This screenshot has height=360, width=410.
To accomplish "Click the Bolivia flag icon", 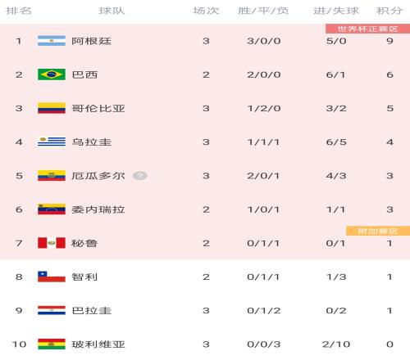I will coord(52,344).
